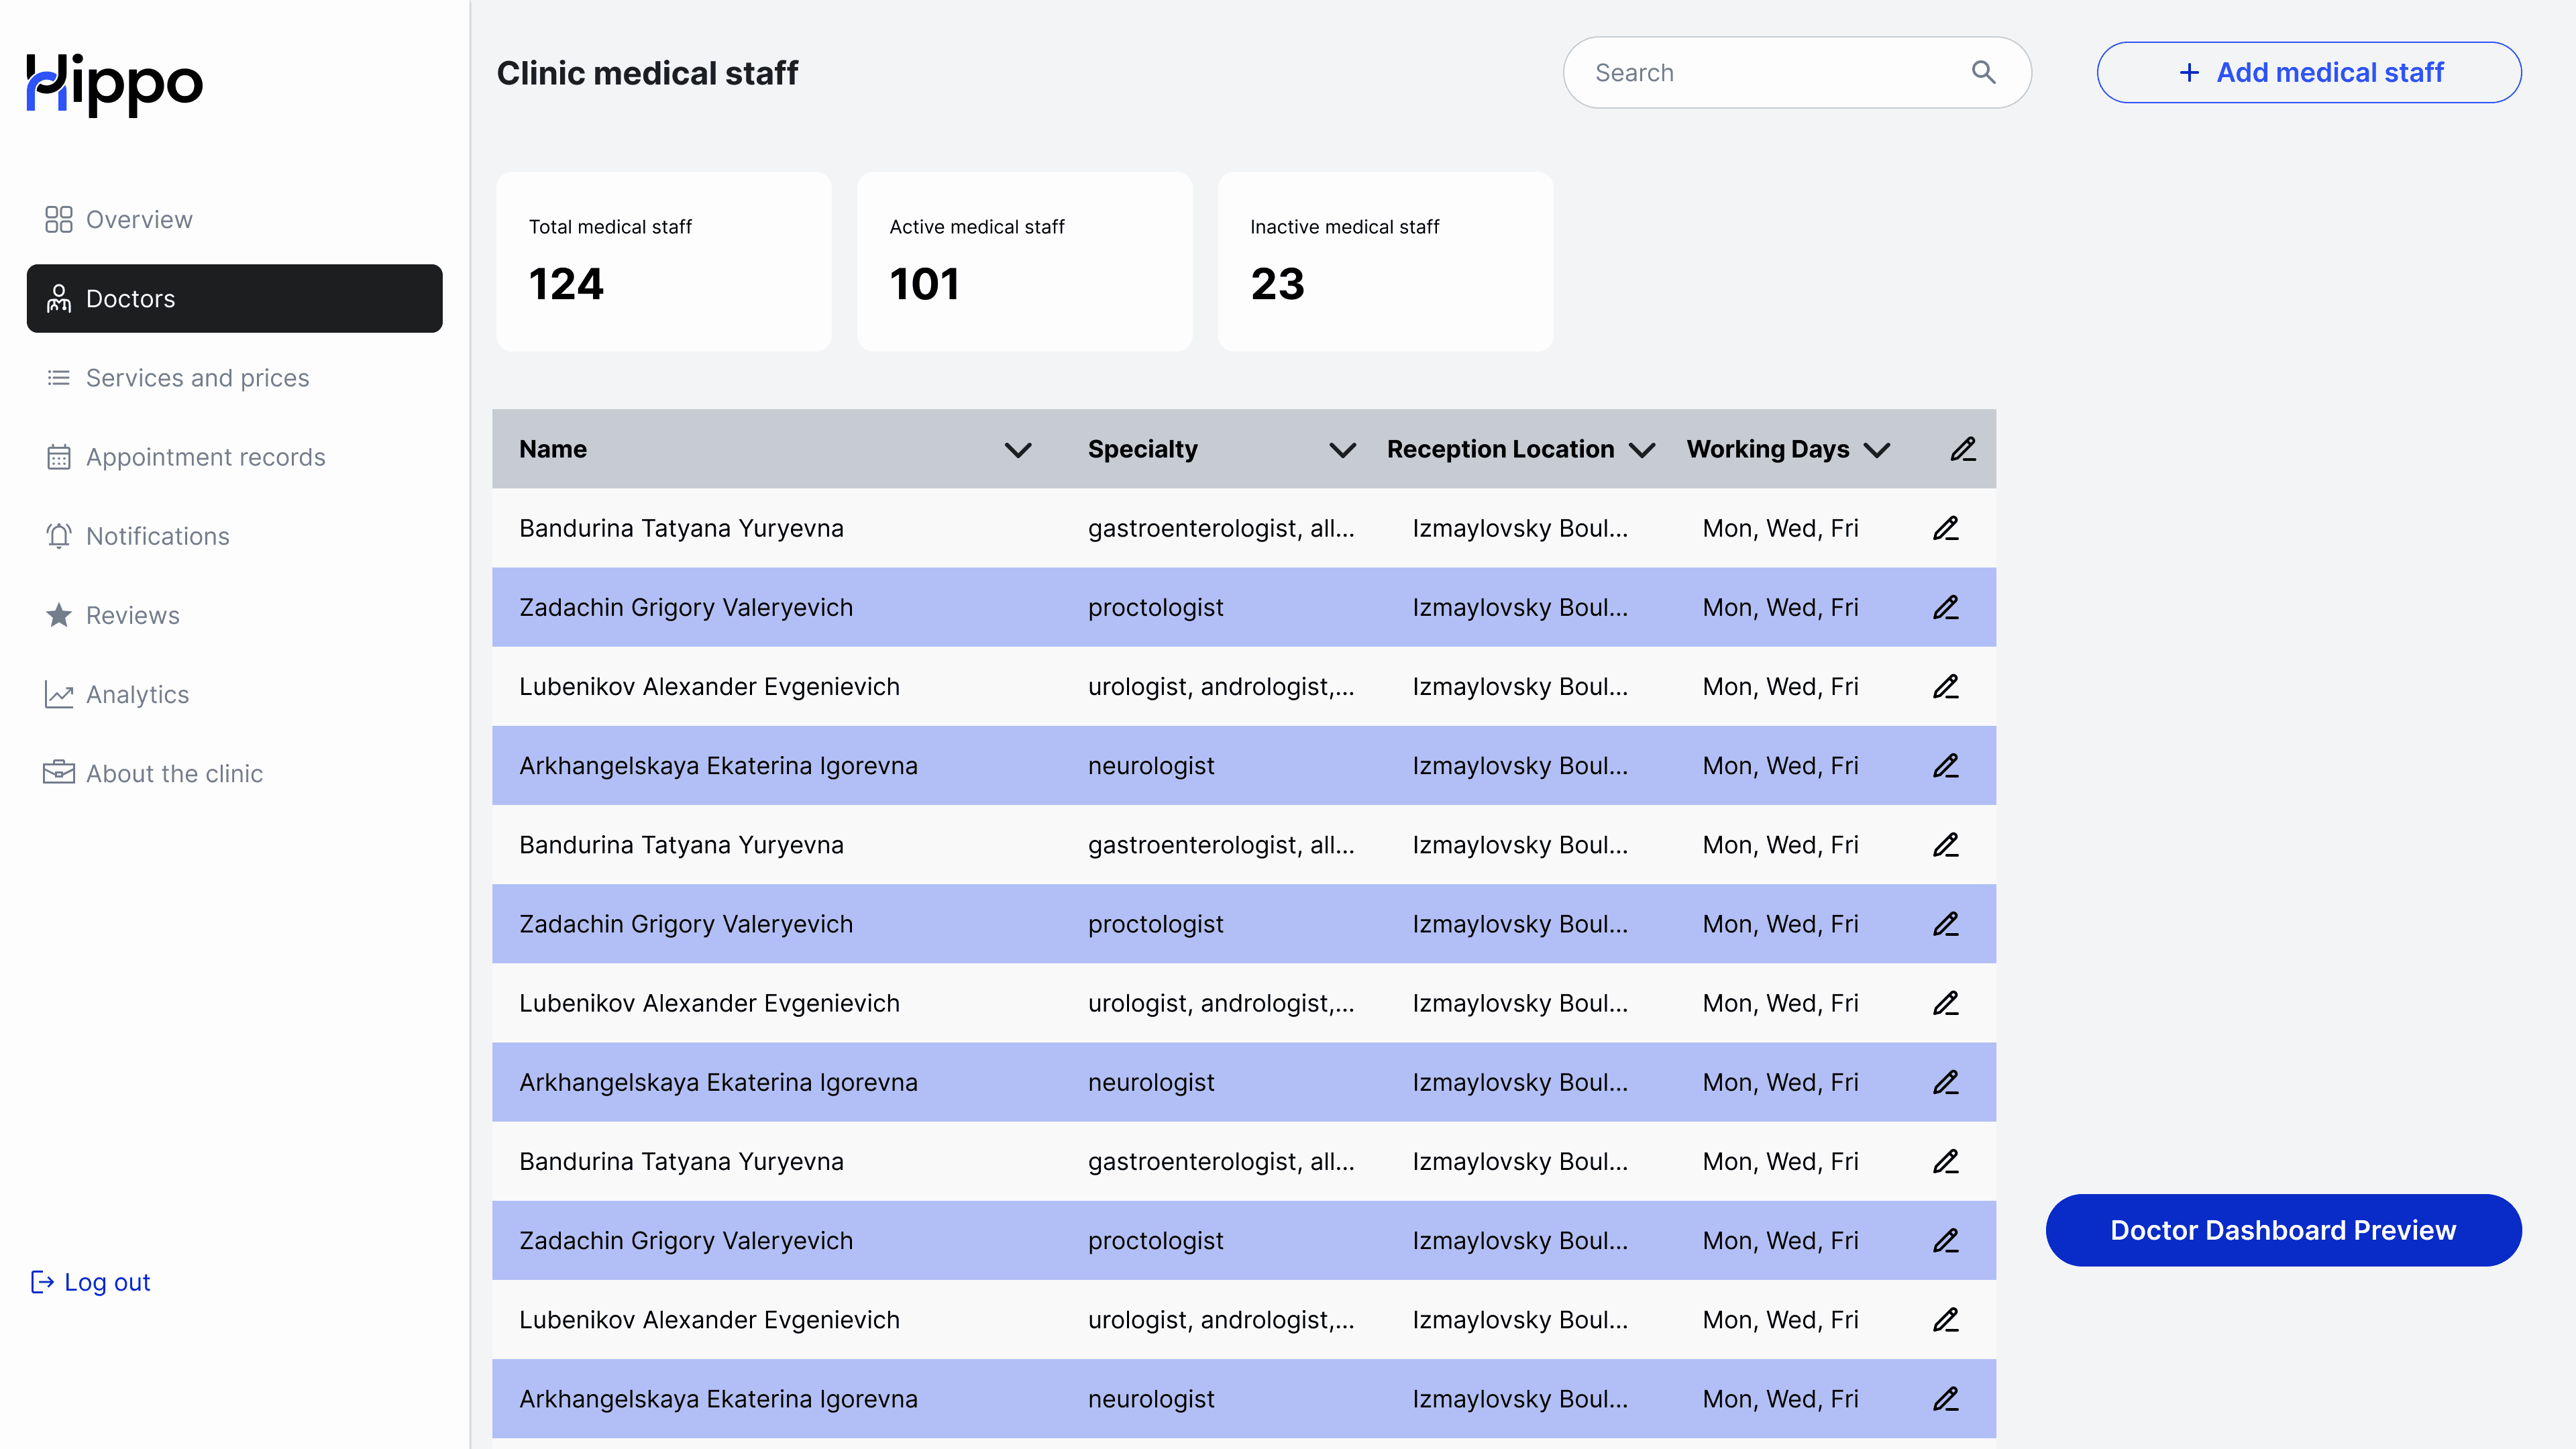Go to Appointment records section
Screen dimensions: 2576x1449
(205, 457)
